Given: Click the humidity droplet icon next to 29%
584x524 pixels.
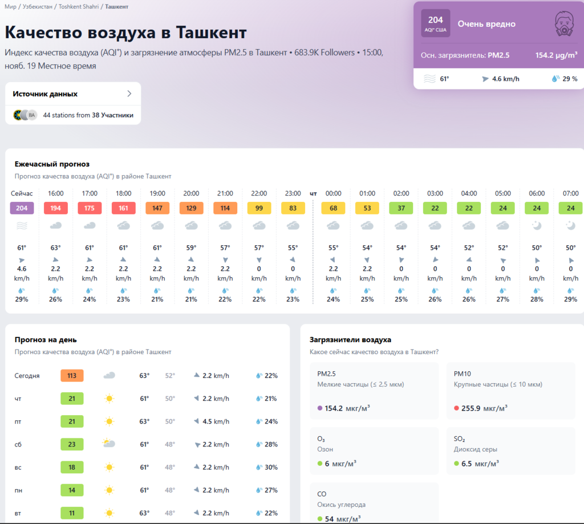Looking at the screenshot, I should pos(554,79).
